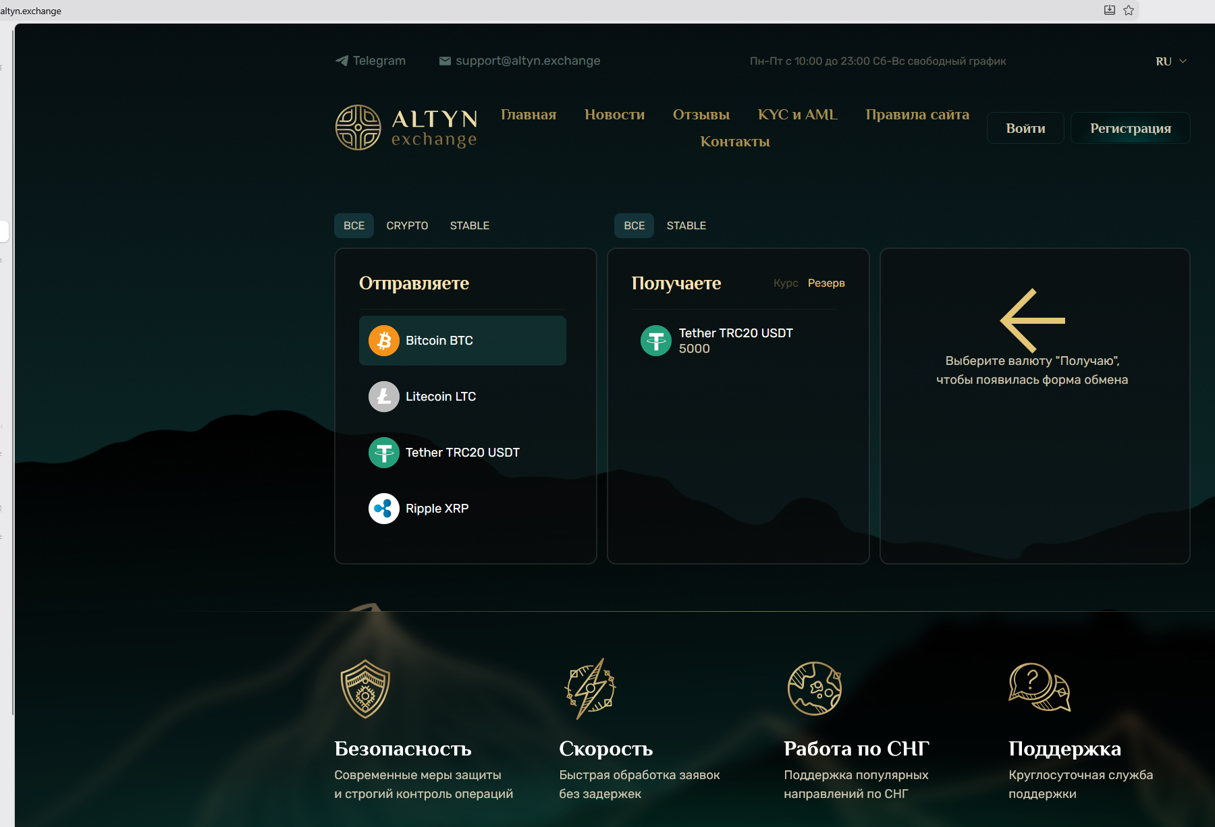This screenshot has height=827, width=1215.
Task: Click the Безопасность heading
Action: coord(403,749)
